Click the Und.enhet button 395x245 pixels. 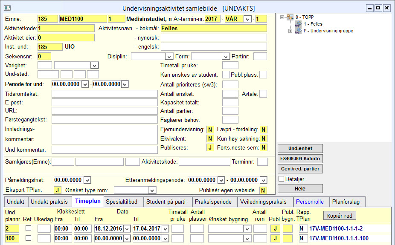point(300,148)
